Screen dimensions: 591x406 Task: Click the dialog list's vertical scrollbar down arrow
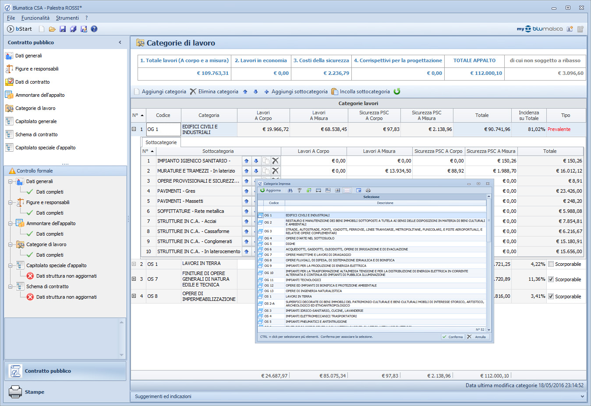pyautogui.click(x=488, y=330)
